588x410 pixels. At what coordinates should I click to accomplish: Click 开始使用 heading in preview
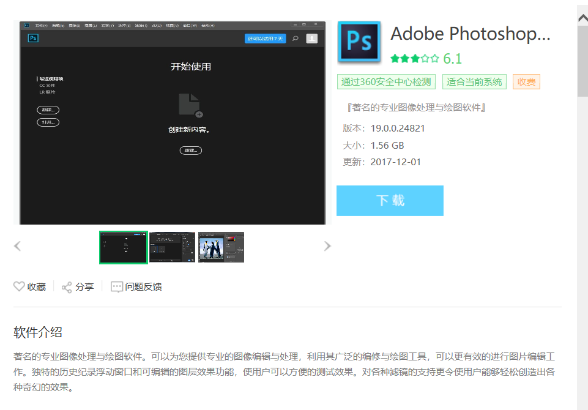point(190,67)
